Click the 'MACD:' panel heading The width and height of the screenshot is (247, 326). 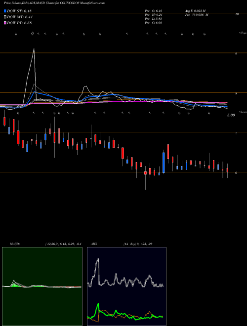15,244
